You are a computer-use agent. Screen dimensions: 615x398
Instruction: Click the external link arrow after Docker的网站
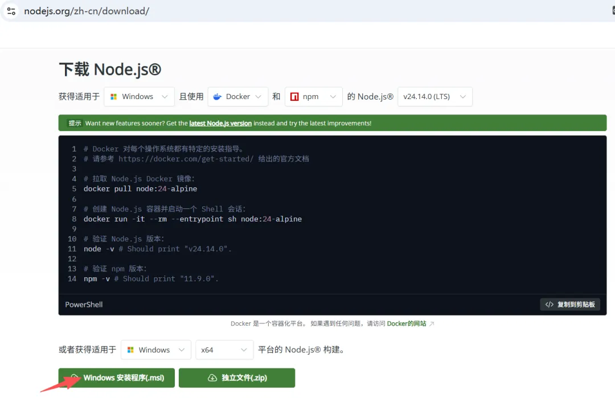(432, 324)
